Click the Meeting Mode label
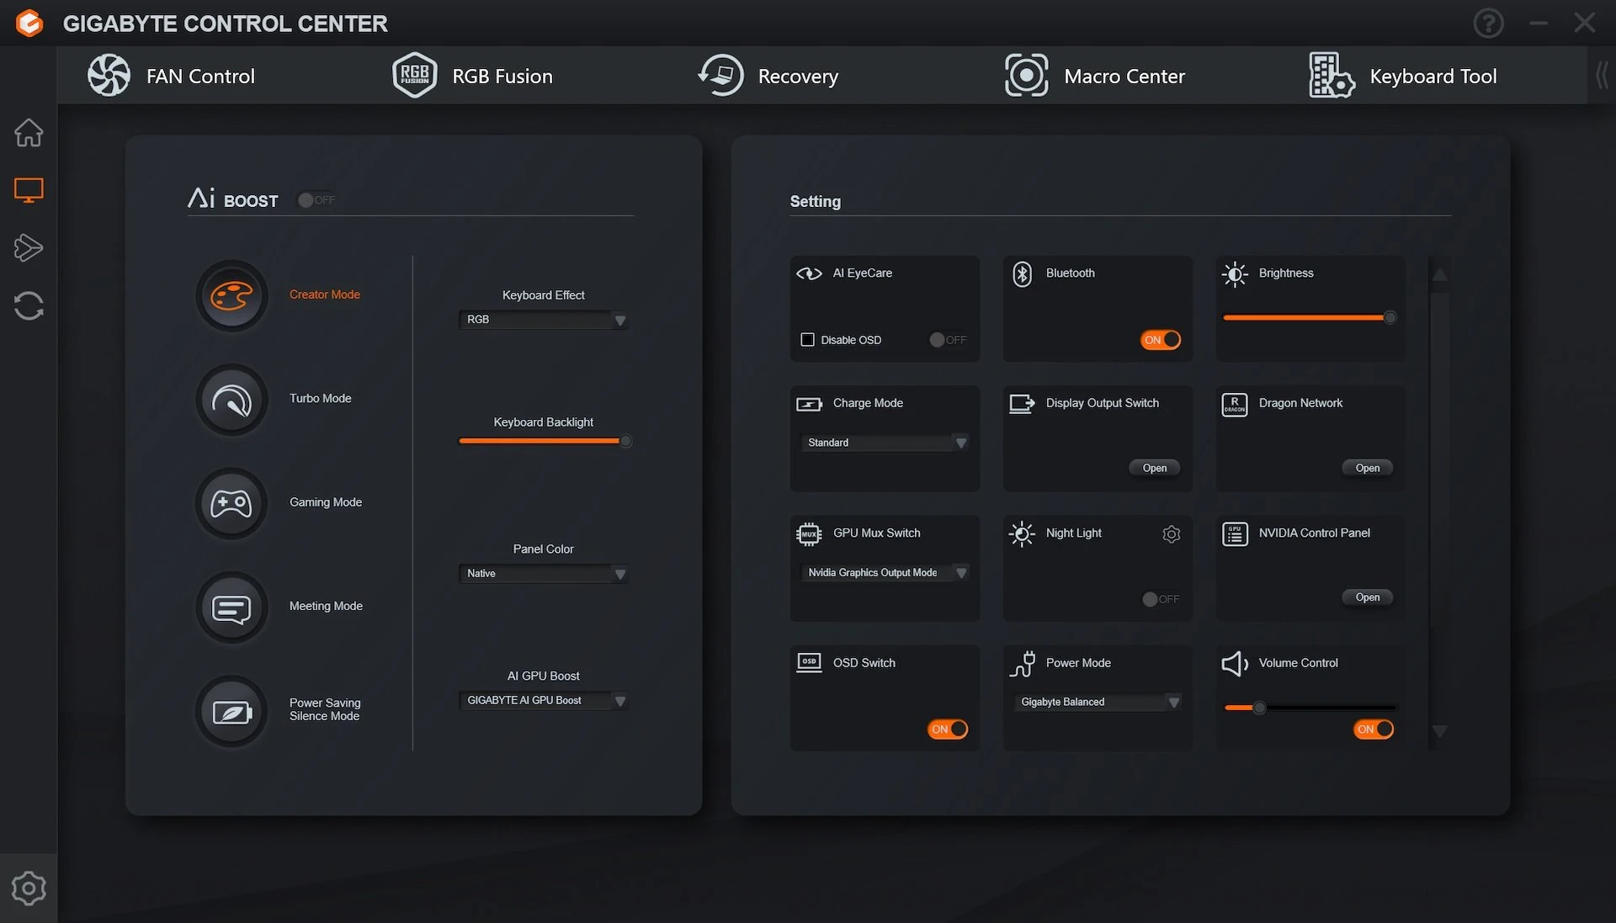 326,607
